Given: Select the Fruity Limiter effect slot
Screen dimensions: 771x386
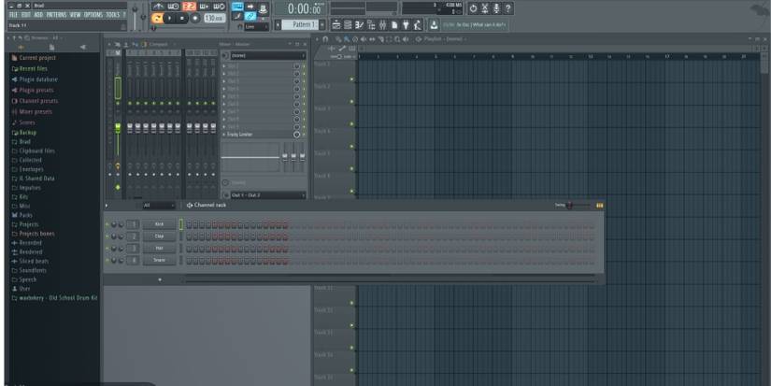Looking at the screenshot, I should 257,135.
